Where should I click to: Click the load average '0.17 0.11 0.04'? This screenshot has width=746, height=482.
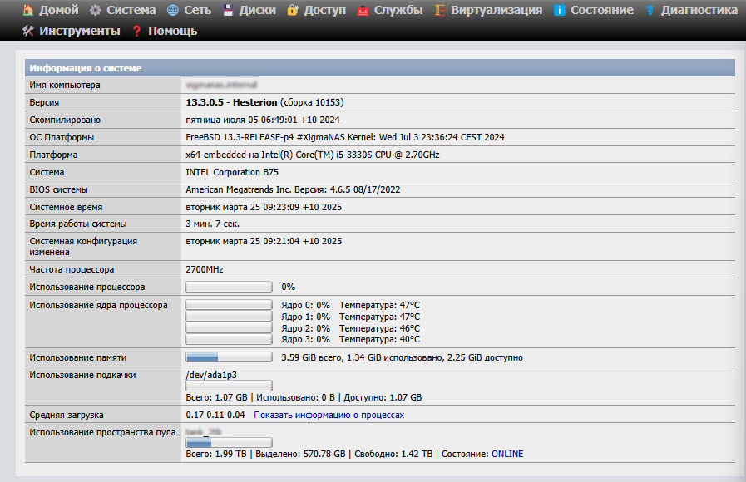tap(215, 415)
